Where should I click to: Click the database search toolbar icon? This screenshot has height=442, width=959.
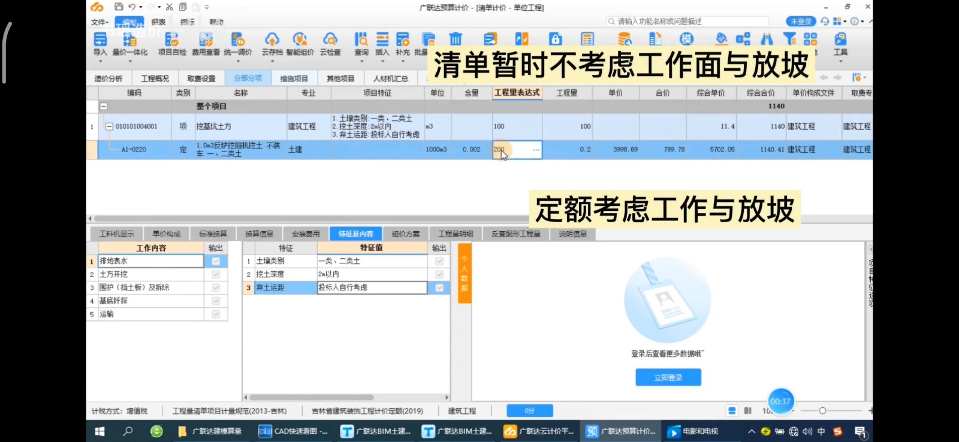click(x=625, y=39)
